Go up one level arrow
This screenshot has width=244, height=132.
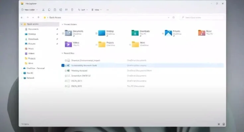click(x=39, y=17)
